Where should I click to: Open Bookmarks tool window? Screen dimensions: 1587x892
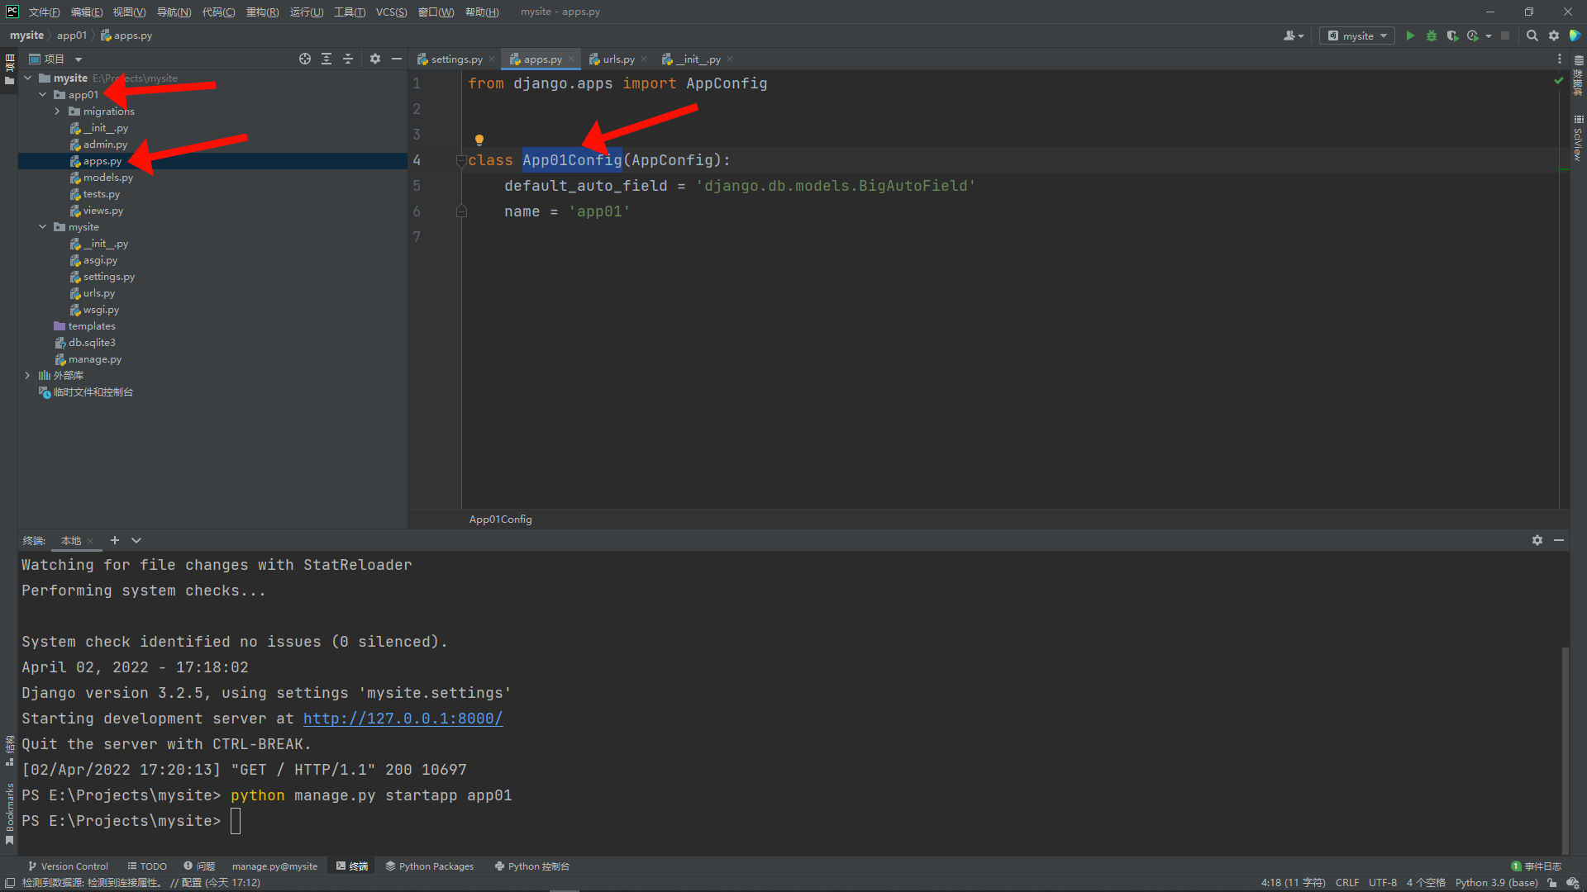point(10,814)
